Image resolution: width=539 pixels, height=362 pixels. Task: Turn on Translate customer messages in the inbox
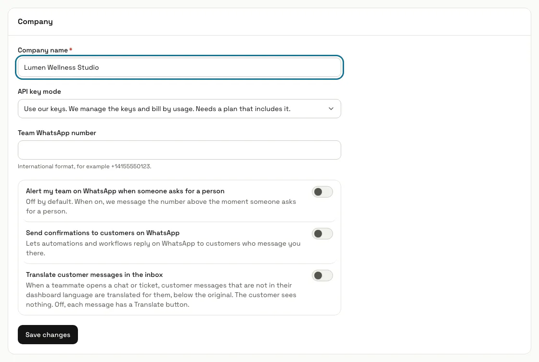tap(322, 275)
